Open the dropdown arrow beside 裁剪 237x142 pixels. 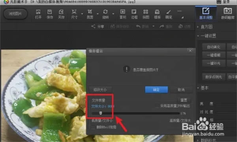coord(98,14)
